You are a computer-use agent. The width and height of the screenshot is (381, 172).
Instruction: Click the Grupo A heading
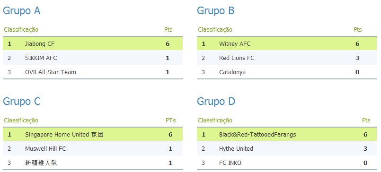tap(22, 11)
